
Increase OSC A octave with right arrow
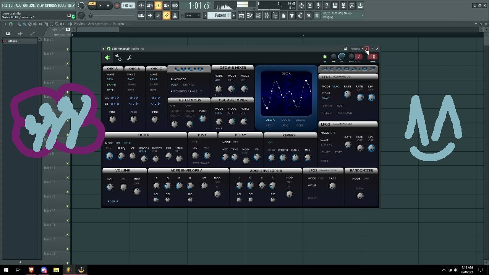pos(118,98)
